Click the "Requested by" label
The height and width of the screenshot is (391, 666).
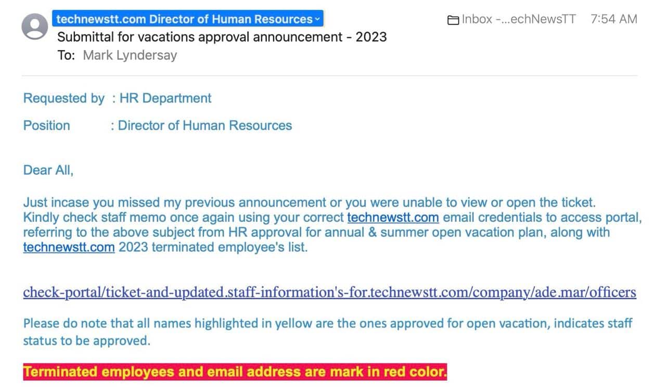[x=63, y=98]
